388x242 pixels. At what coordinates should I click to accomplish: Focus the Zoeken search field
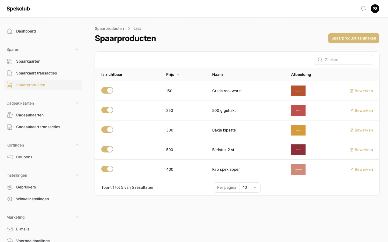(x=344, y=60)
